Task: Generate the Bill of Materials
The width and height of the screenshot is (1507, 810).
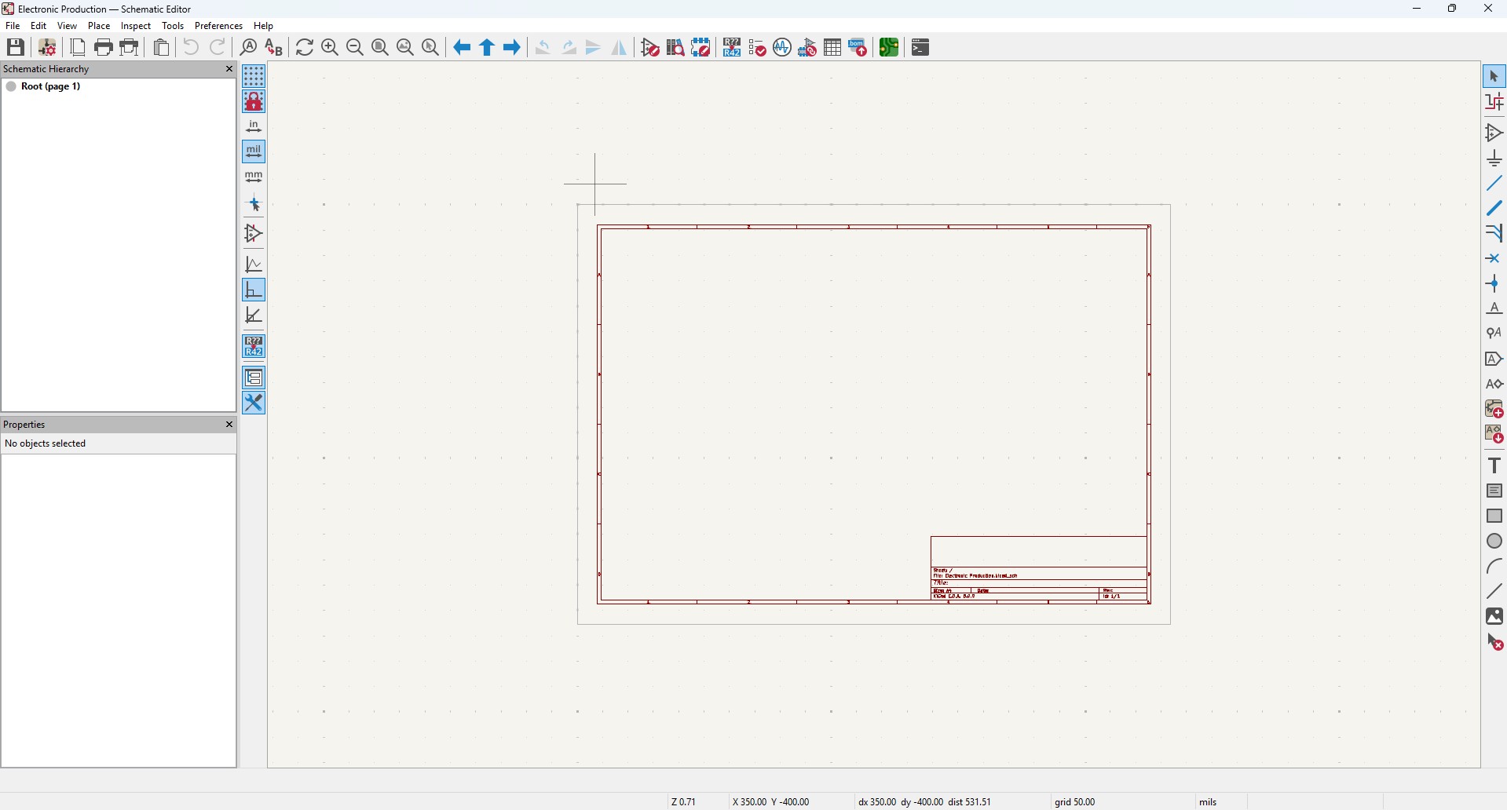Action: click(859, 47)
